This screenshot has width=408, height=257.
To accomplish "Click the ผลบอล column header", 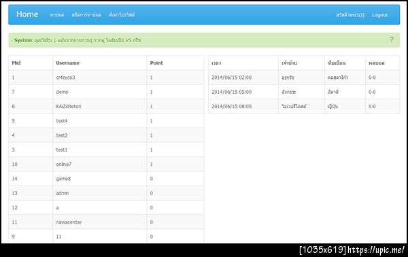I will click(x=377, y=63).
